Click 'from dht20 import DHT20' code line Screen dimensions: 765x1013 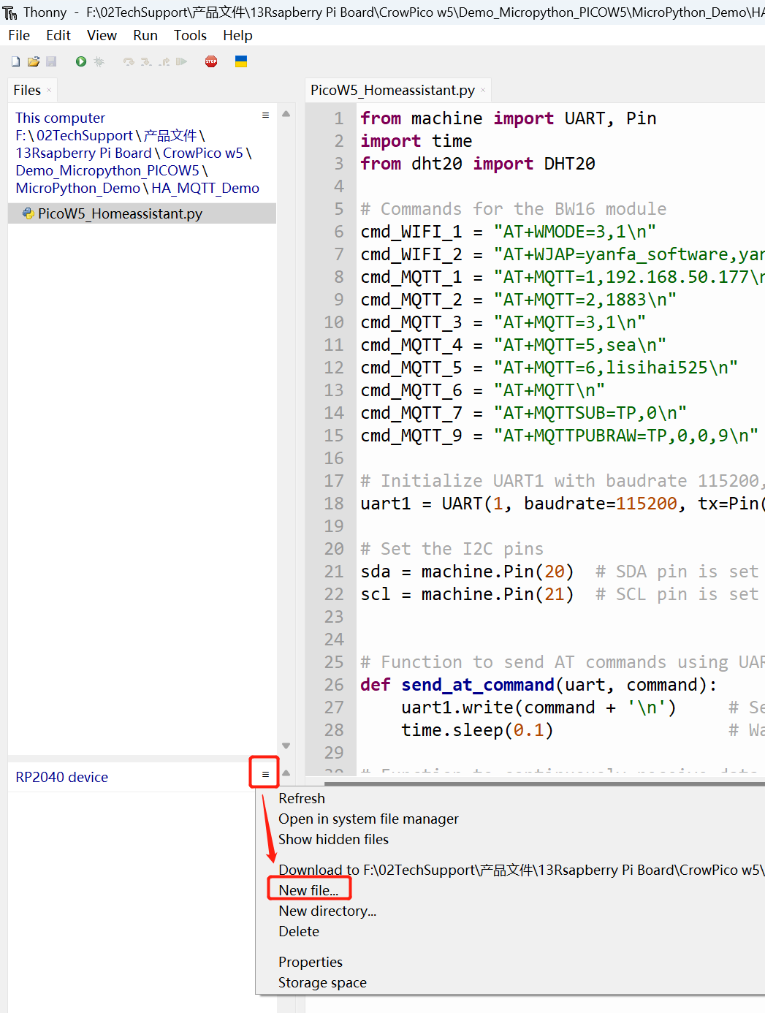coord(477,164)
